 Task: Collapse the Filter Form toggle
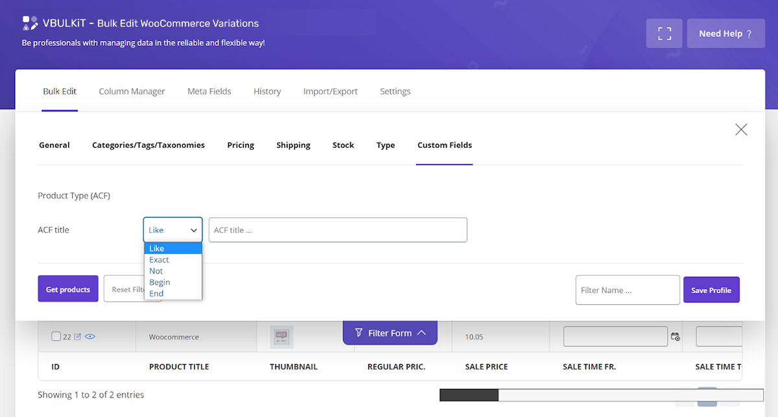tap(390, 333)
